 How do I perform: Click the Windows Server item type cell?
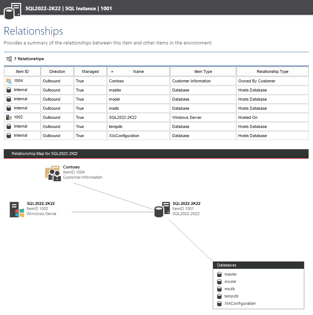click(x=203, y=117)
